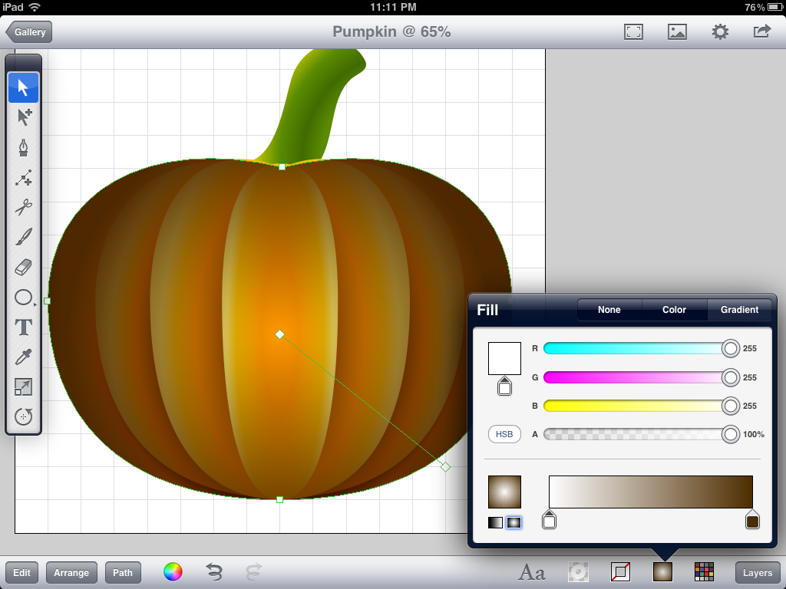This screenshot has width=786, height=589.
Task: Select the Eraser tool
Action: pyautogui.click(x=24, y=268)
